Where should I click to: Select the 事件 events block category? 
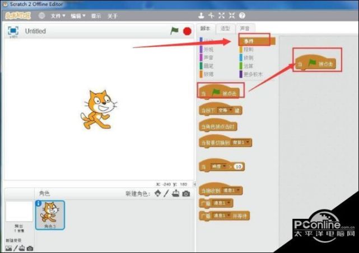[x=257, y=41]
